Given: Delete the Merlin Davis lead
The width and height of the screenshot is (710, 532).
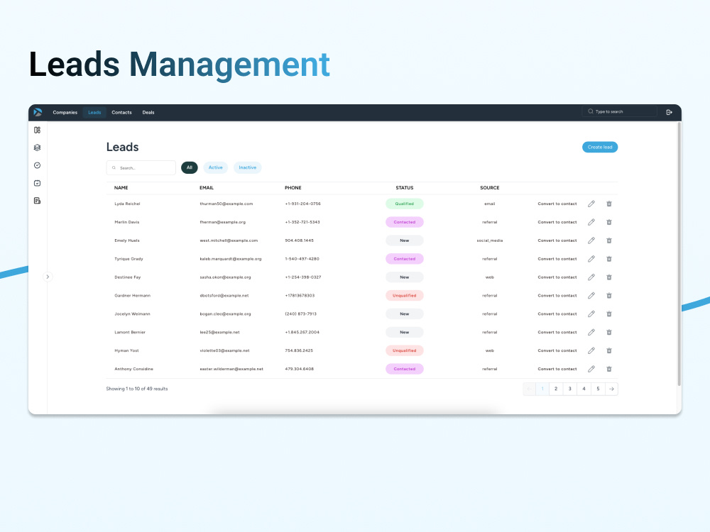Looking at the screenshot, I should click(x=609, y=222).
